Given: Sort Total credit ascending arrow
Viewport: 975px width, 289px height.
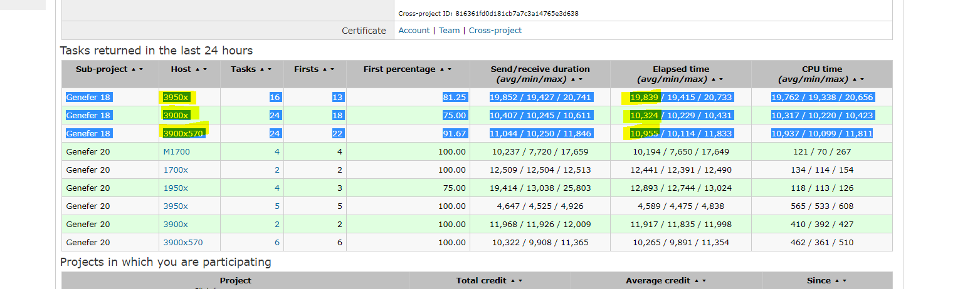Looking at the screenshot, I should (x=512, y=281).
